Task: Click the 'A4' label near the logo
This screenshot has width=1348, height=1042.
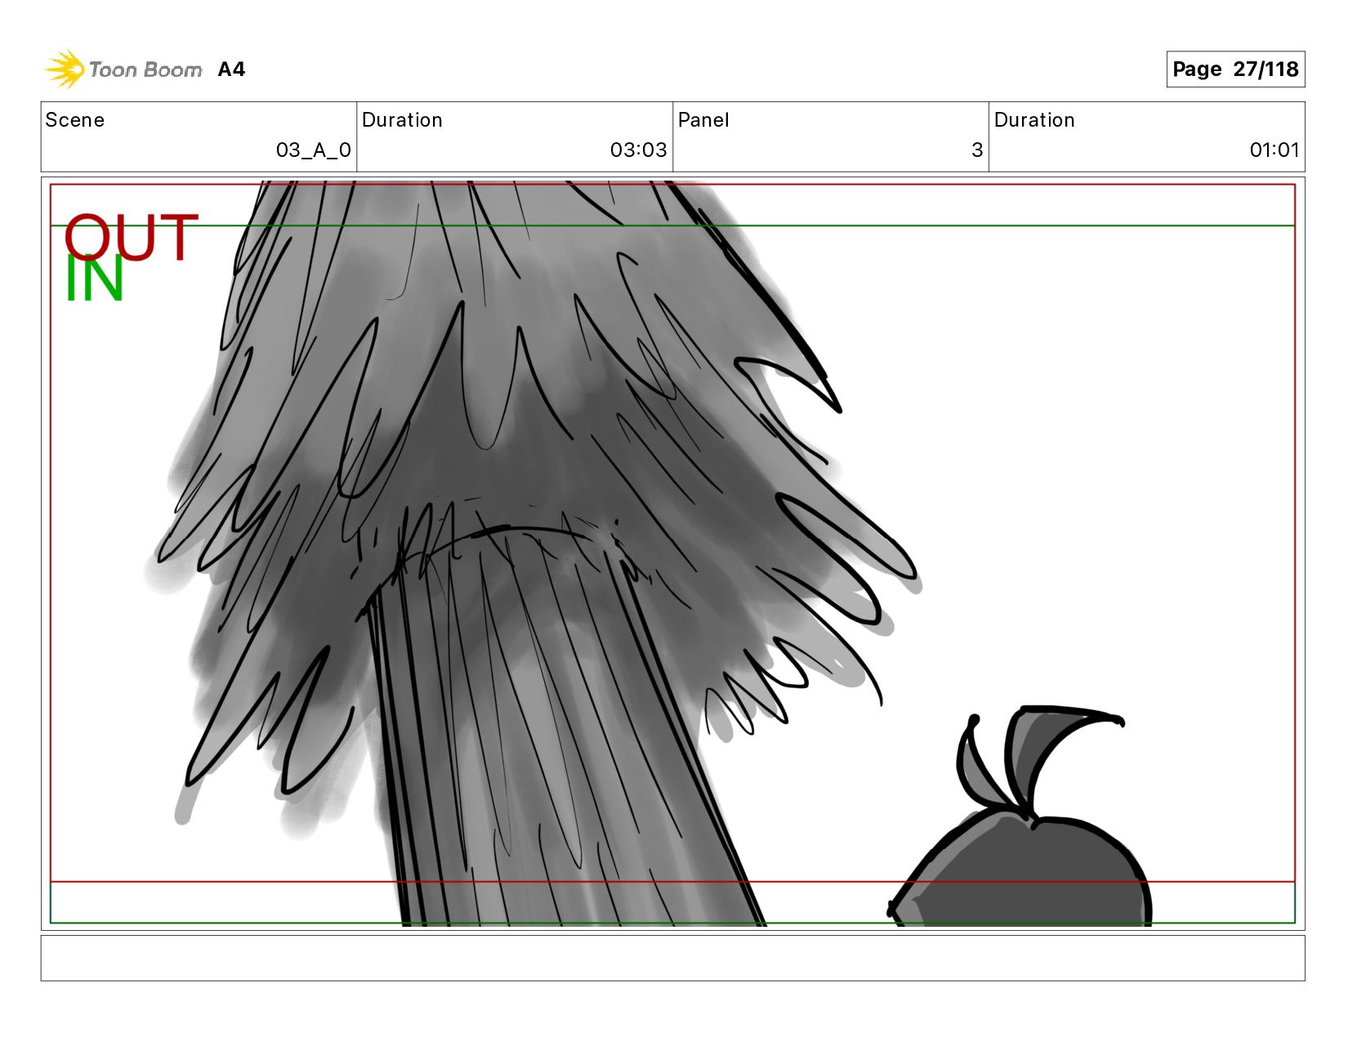Action: click(231, 69)
